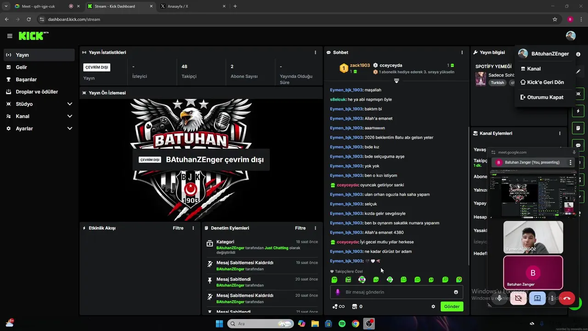Open the hamburger menu beside Kick logo
This screenshot has height=331, width=588.
(x=10, y=36)
